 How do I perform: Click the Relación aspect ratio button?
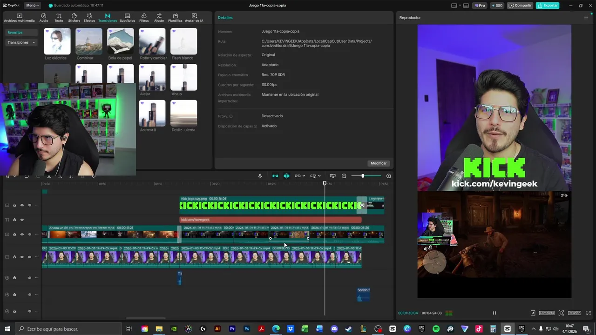(574, 313)
